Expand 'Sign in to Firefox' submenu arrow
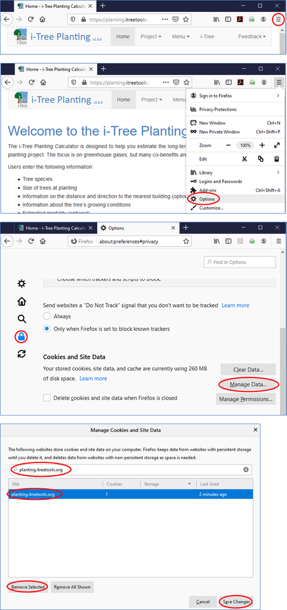The height and width of the screenshot is (610, 287). 278,96
